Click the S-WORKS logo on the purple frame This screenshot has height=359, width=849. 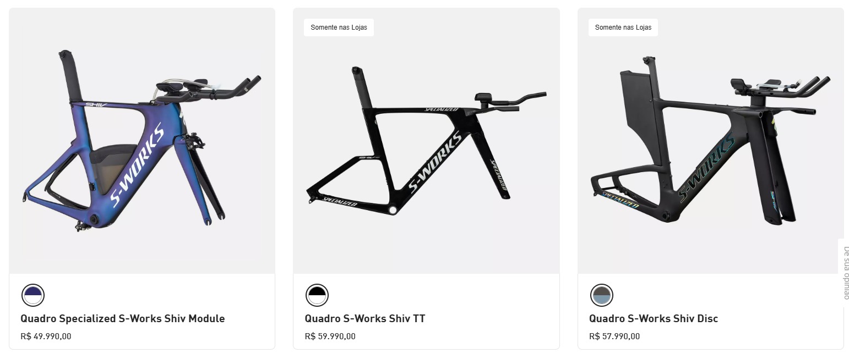[138, 165]
